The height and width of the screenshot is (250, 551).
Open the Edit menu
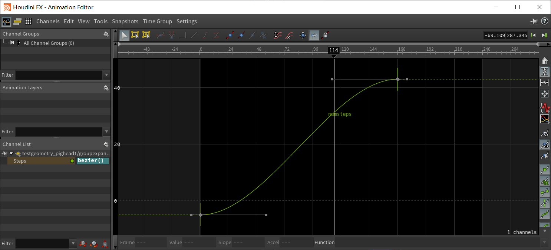click(x=69, y=21)
